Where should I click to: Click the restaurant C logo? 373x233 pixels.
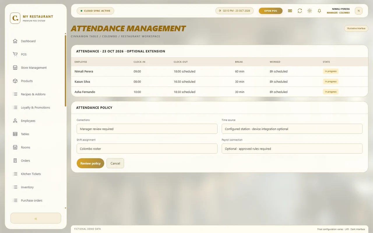(x=15, y=18)
